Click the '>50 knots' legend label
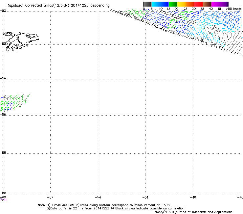Image resolution: width=243 pixels, height=214 pixels. (233, 9)
